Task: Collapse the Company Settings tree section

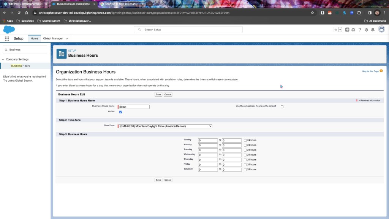Action: click(3, 59)
